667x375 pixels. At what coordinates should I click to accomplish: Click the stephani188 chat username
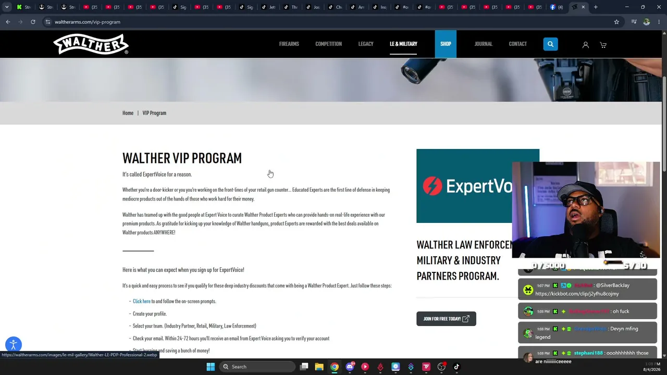point(588,353)
